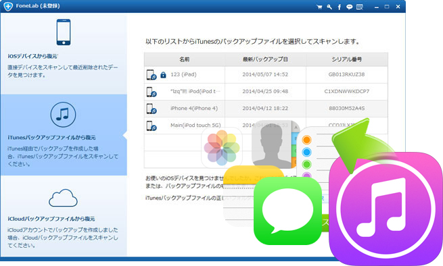Screen dimensions: 443x266
Task: Click serial number C1XDNWWKDCP7
Action: click(x=347, y=91)
